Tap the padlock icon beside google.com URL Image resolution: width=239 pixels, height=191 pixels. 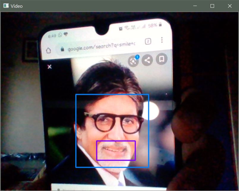pyautogui.click(x=62, y=49)
